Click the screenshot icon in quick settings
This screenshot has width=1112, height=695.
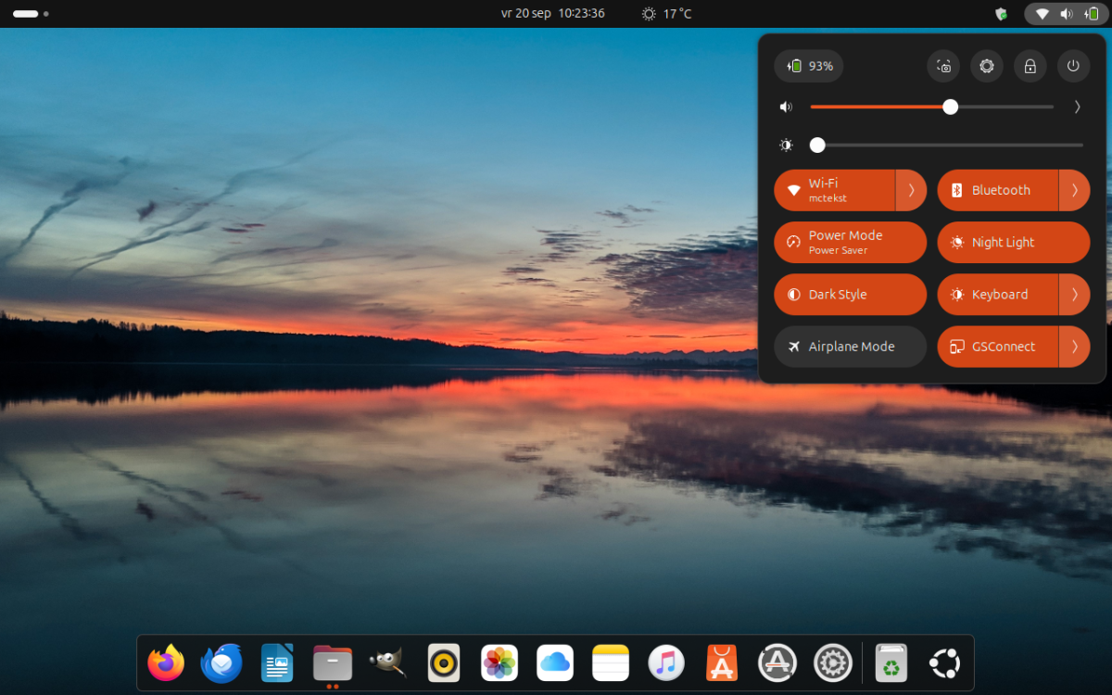click(943, 66)
